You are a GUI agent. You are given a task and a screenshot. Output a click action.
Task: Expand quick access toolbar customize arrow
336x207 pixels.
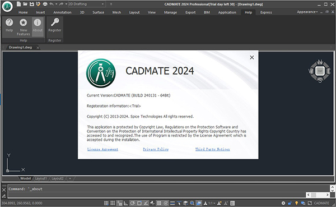pos(111,4)
